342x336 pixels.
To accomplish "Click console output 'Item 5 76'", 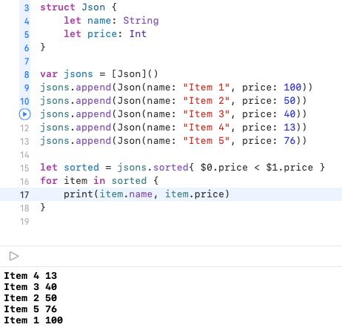I will click(x=30, y=309).
